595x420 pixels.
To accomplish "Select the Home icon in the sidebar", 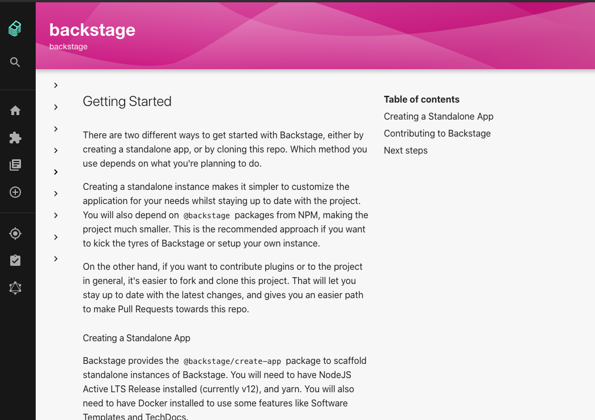I will pos(15,110).
